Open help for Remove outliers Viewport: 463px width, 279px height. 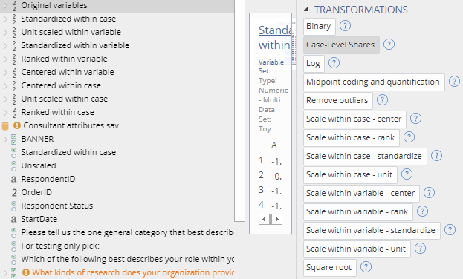point(382,100)
